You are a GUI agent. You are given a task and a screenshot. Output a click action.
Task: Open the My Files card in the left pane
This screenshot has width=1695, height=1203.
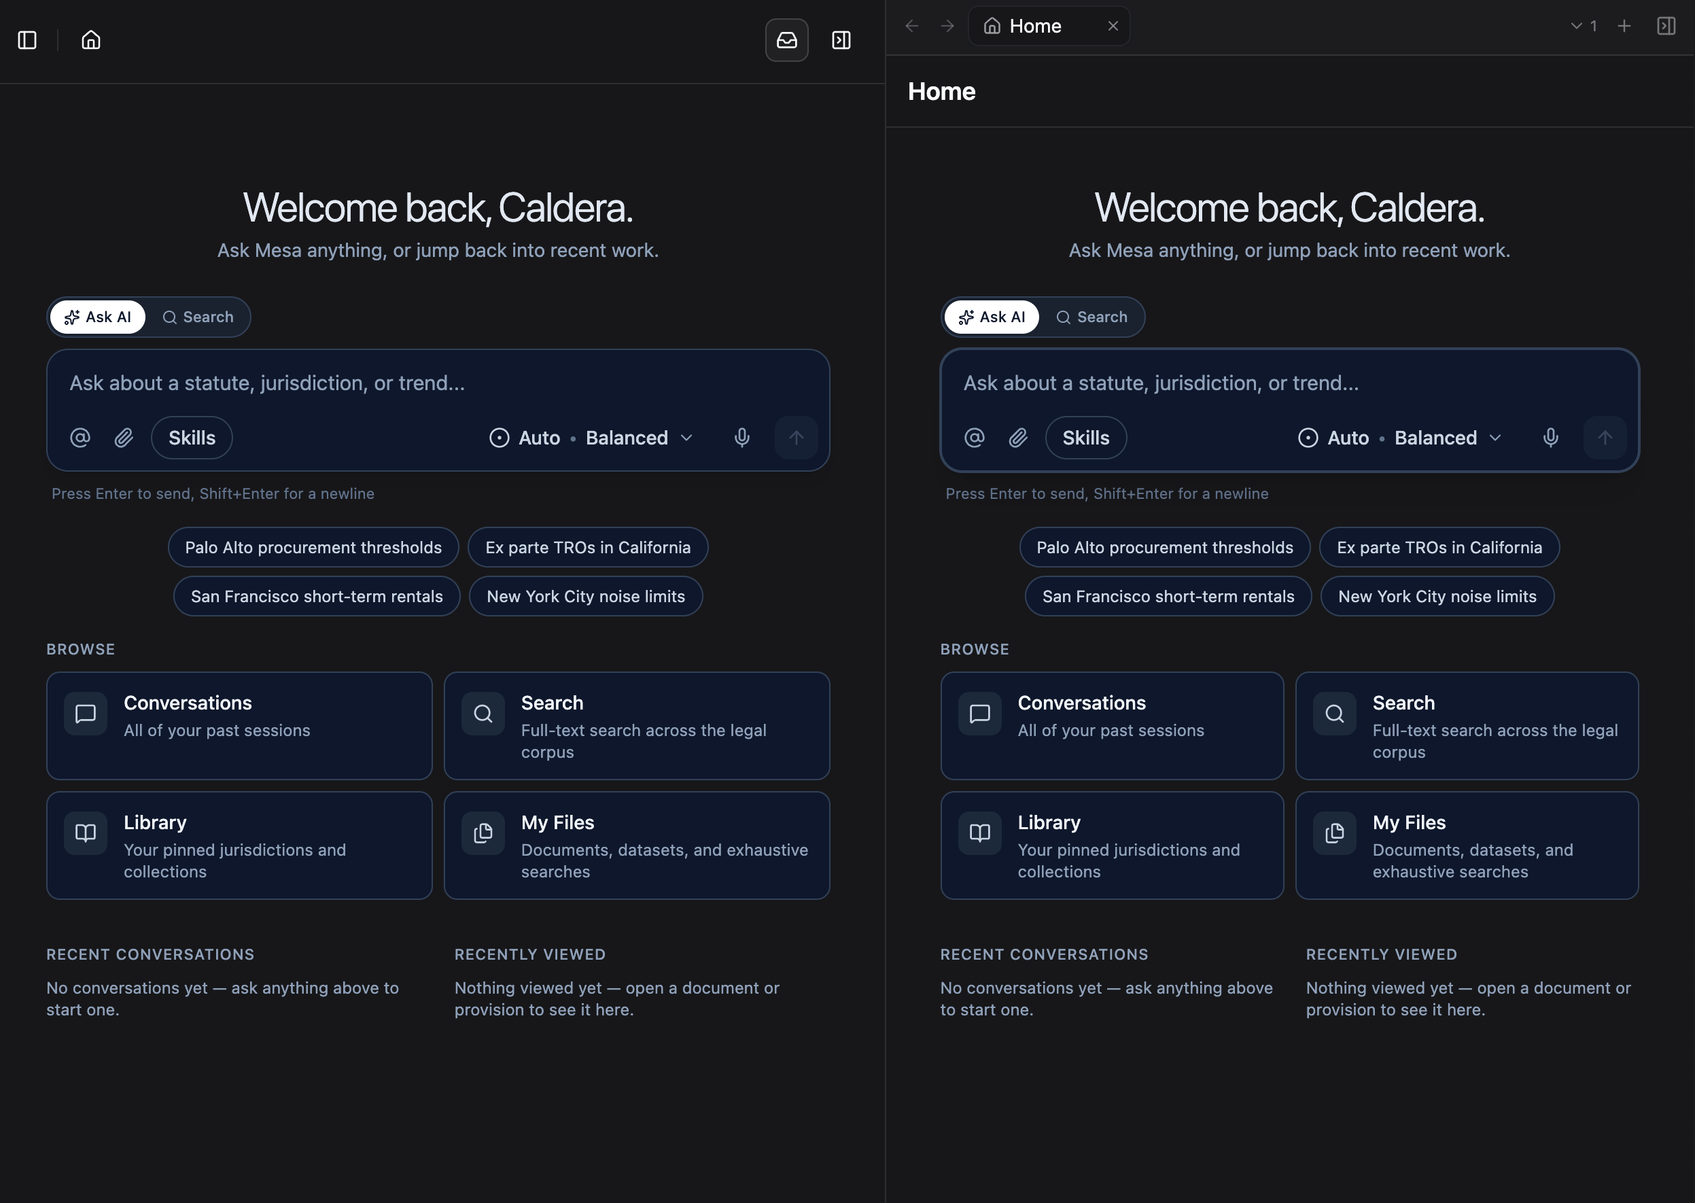(x=637, y=845)
